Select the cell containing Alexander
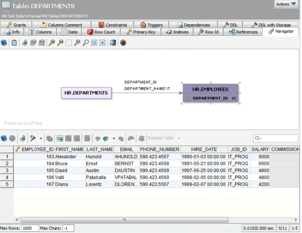This screenshot has height=233, width=302. tap(70, 156)
